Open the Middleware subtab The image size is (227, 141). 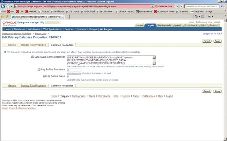[x=34, y=29]
